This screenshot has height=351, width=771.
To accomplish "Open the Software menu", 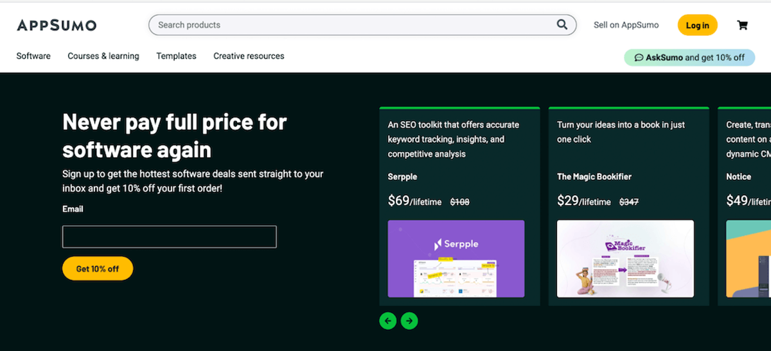I will tap(33, 56).
